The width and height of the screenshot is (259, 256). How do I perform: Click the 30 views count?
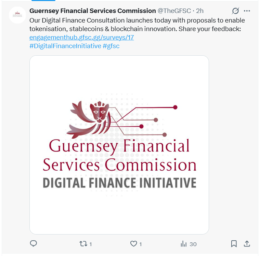(x=193, y=244)
